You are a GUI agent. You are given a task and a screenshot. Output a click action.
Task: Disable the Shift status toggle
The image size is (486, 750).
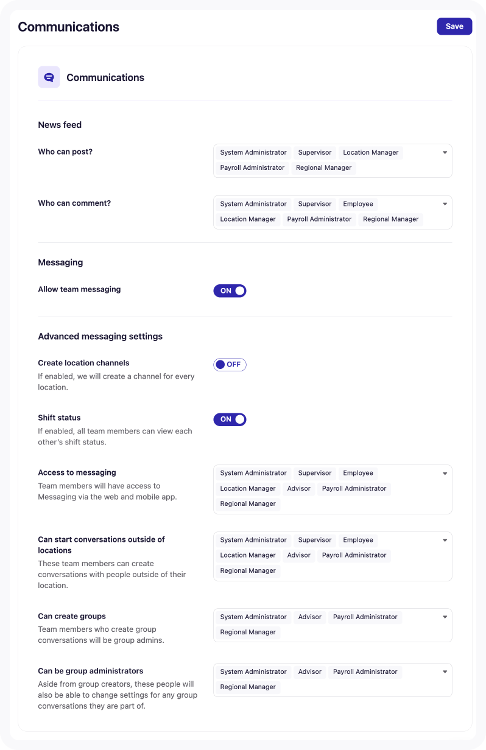click(x=230, y=419)
